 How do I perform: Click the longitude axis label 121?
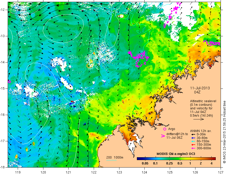point(69,172)
